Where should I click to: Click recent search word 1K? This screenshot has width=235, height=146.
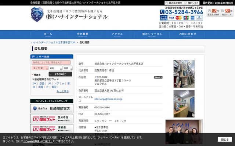(49, 84)
